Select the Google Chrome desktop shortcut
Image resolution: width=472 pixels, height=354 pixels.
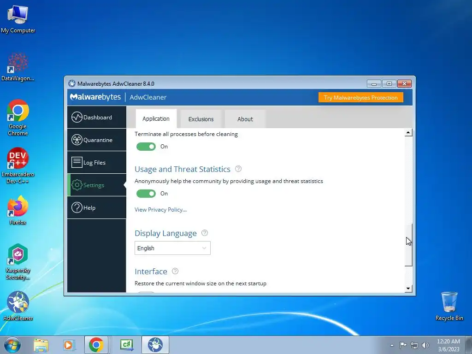[18, 118]
